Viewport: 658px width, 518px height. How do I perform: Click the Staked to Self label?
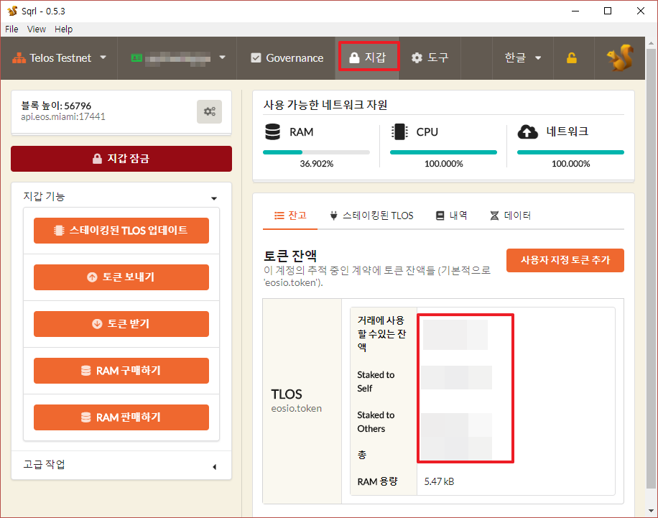(376, 381)
